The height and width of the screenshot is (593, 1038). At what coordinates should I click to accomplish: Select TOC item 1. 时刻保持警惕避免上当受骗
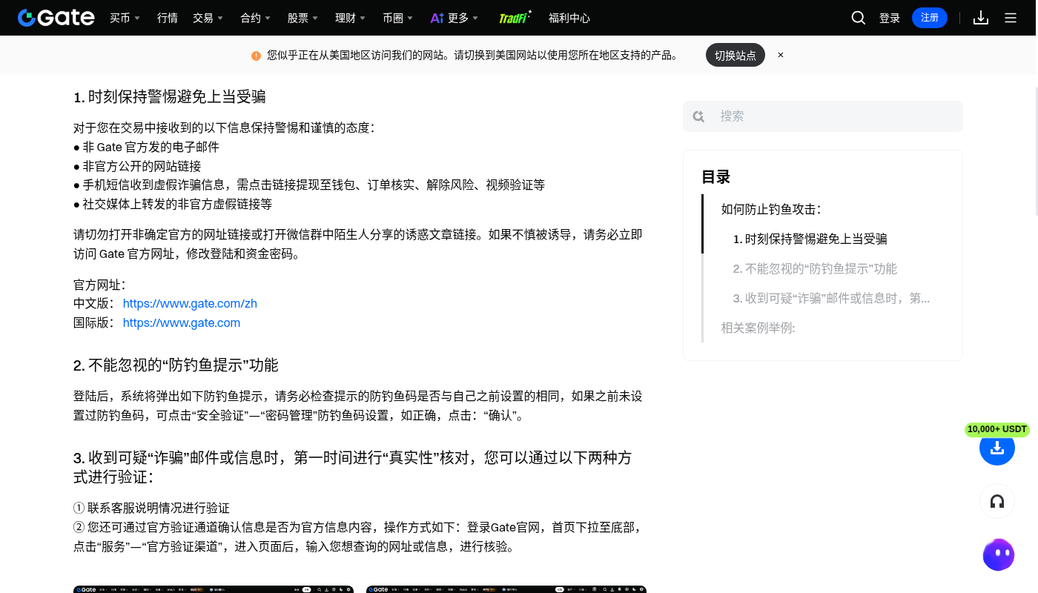point(810,239)
